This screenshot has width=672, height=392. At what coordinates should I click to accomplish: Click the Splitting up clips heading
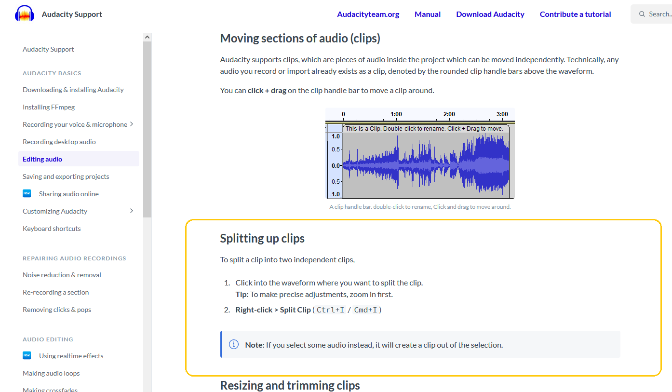tap(262, 238)
